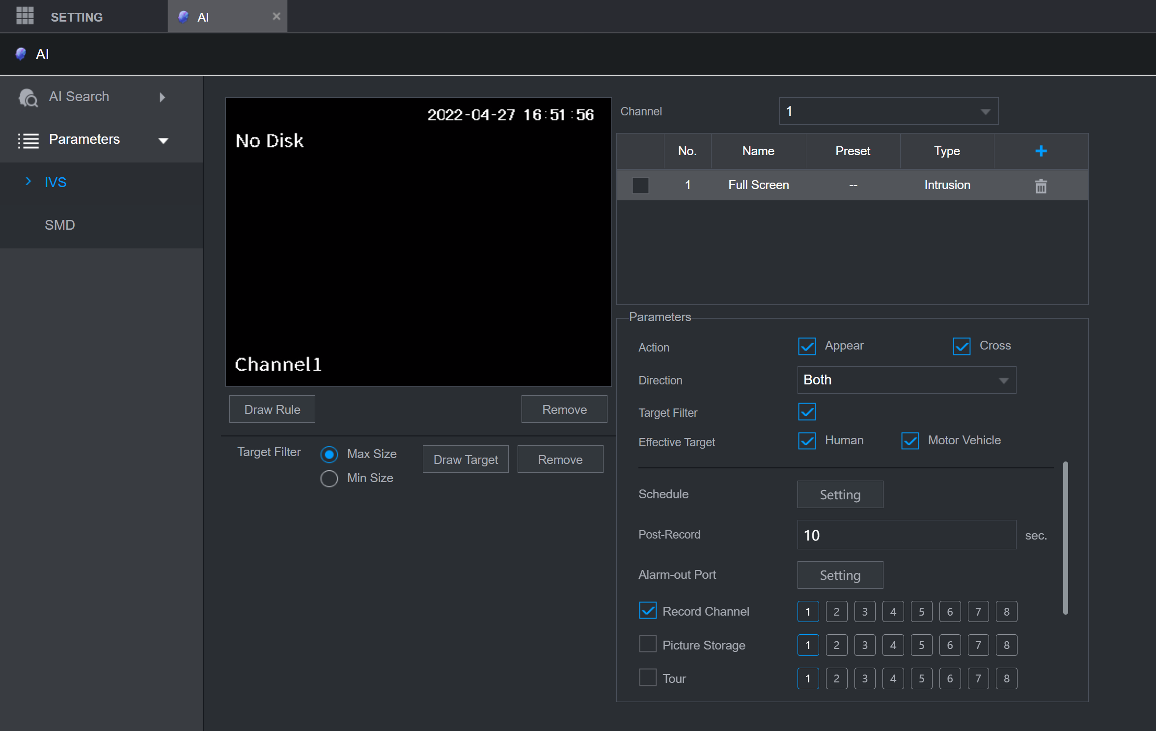Click the Parameters menu icon
This screenshot has height=731, width=1156.
pyautogui.click(x=28, y=139)
